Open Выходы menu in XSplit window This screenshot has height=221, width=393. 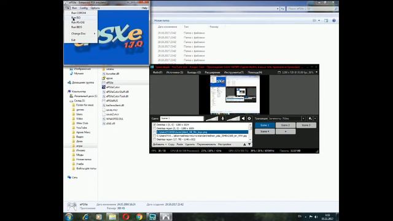click(x=194, y=72)
